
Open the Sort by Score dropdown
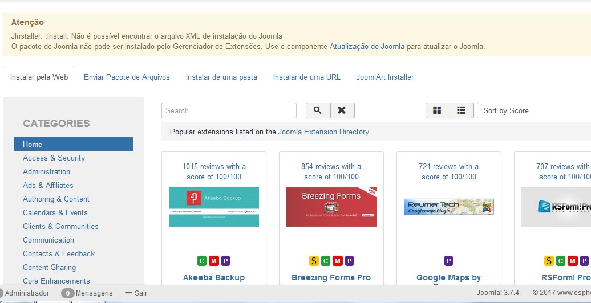(x=534, y=110)
